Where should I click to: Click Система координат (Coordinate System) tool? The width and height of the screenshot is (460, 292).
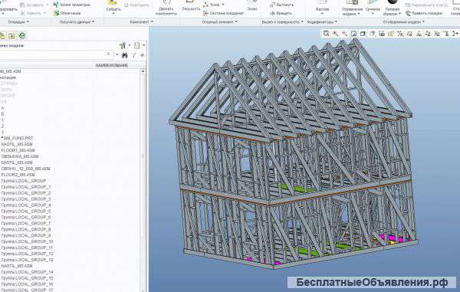(x=223, y=13)
